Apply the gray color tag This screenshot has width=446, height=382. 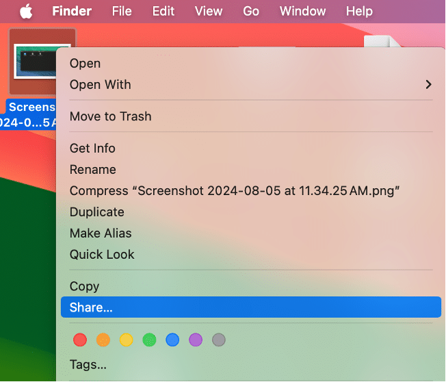pyautogui.click(x=219, y=340)
